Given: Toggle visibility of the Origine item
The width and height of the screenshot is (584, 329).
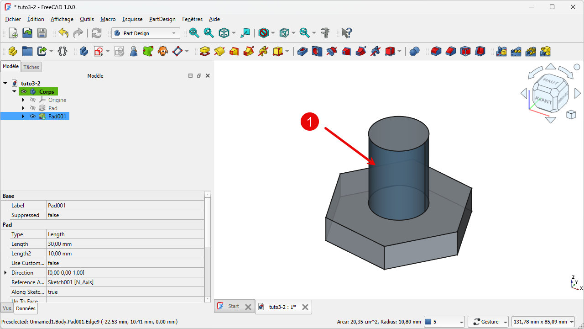Looking at the screenshot, I should pyautogui.click(x=33, y=100).
